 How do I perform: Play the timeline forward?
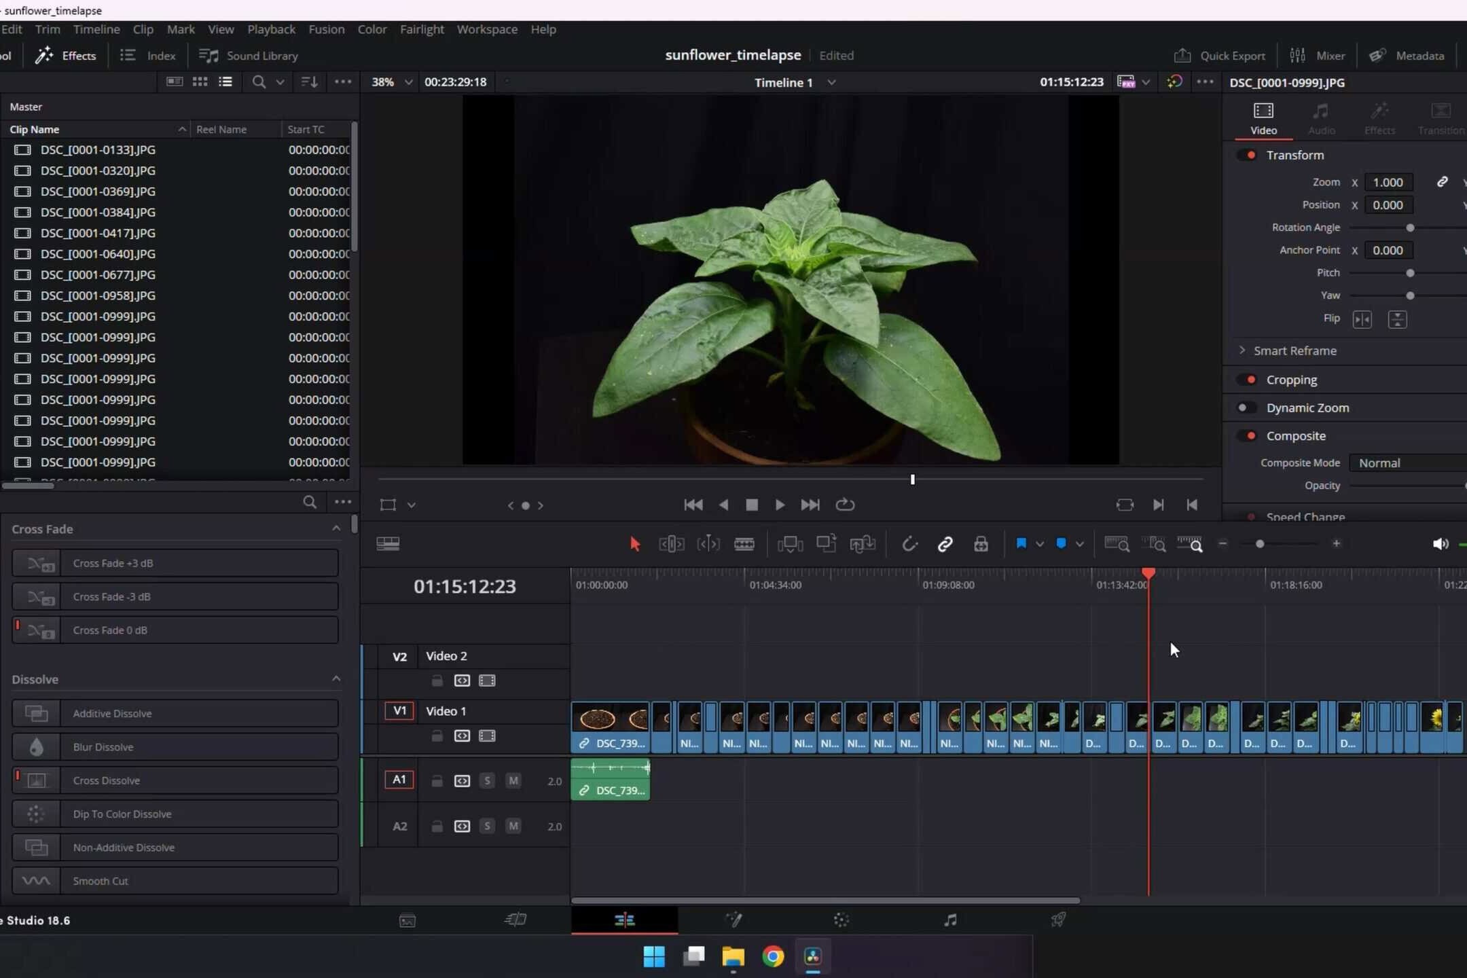(780, 505)
